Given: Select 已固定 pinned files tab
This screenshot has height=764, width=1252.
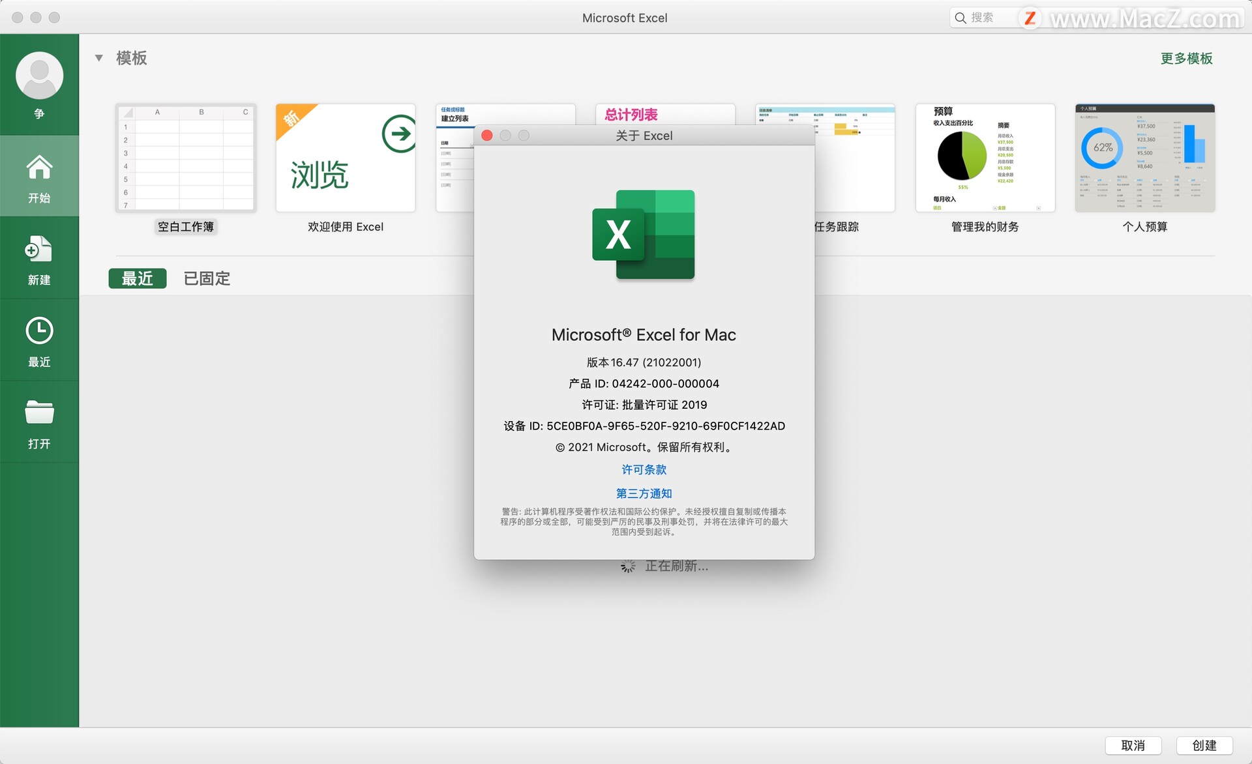Looking at the screenshot, I should point(207,278).
